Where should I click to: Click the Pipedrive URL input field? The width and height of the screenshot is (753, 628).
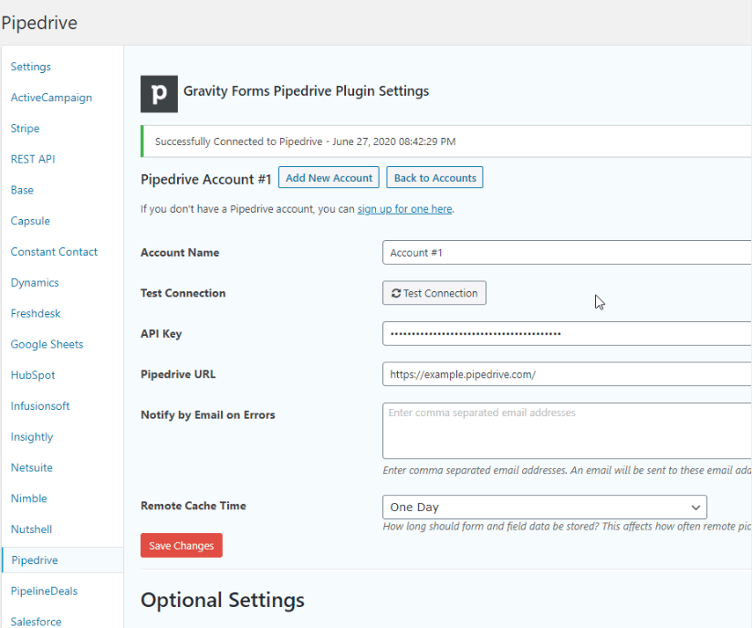(x=567, y=374)
